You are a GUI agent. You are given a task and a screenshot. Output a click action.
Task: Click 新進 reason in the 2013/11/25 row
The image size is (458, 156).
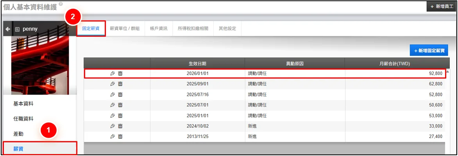(x=252, y=136)
